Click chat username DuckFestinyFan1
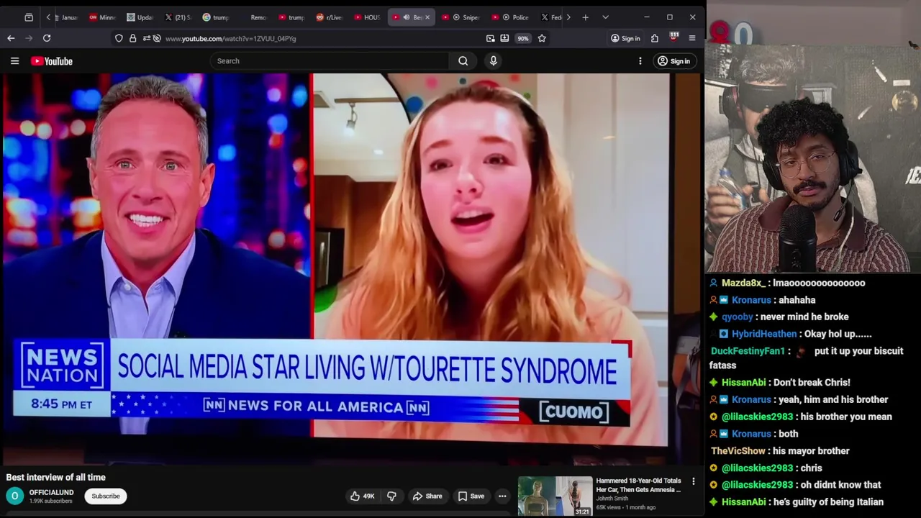 pyautogui.click(x=748, y=351)
